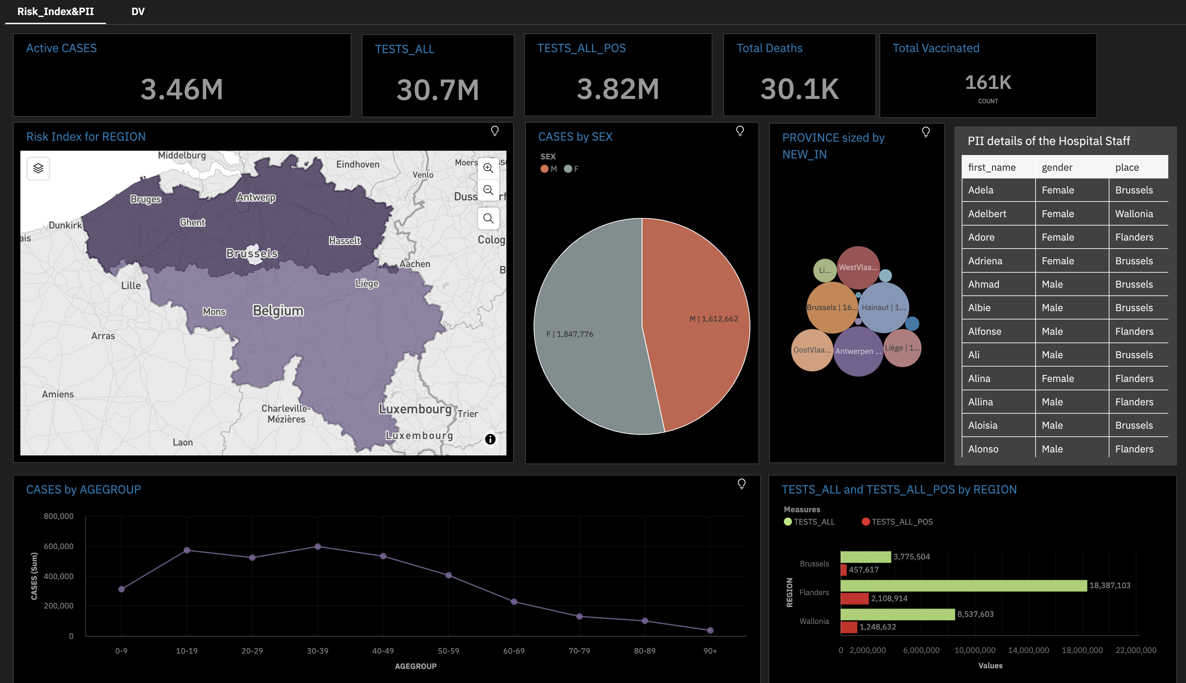Show insights for PROVINCE bubble chart
The image size is (1186, 683).
pyautogui.click(x=925, y=132)
